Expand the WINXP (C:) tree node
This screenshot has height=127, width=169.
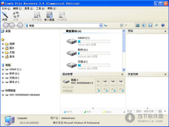pos(3,69)
